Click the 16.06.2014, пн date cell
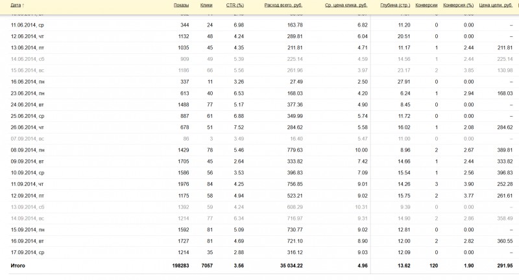 [27, 82]
